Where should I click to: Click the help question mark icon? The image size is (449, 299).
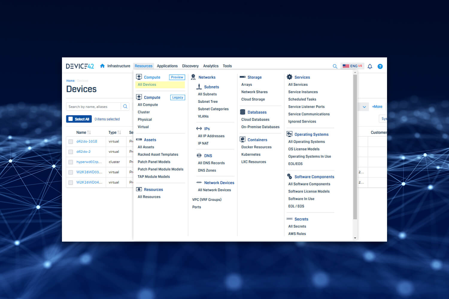[380, 66]
